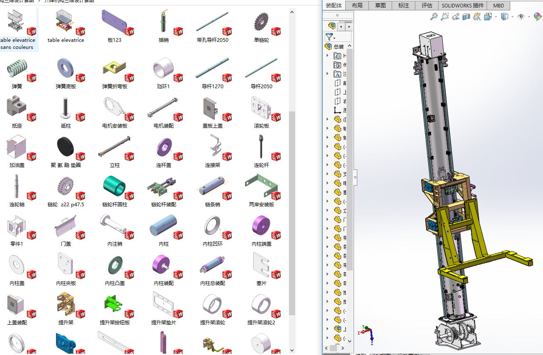Click the Dynamic Annotation Views icon
The height and width of the screenshot is (355, 543).
tap(477, 17)
